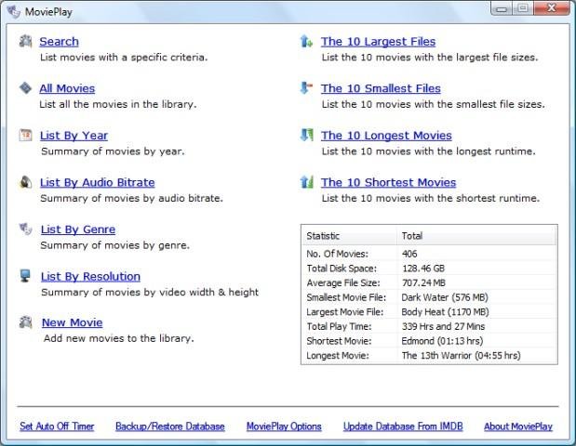The height and width of the screenshot is (446, 576).
Task: Click the MoviePlay title bar app icon
Action: (x=14, y=12)
